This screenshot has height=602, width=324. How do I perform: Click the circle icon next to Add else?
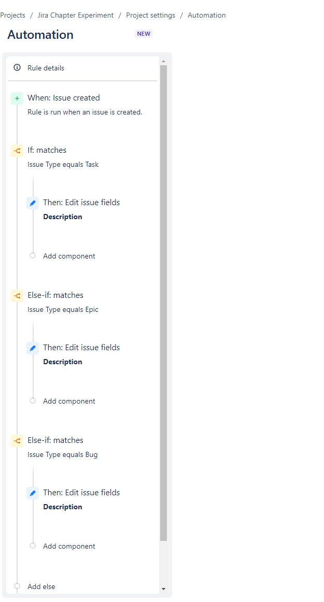point(17,586)
